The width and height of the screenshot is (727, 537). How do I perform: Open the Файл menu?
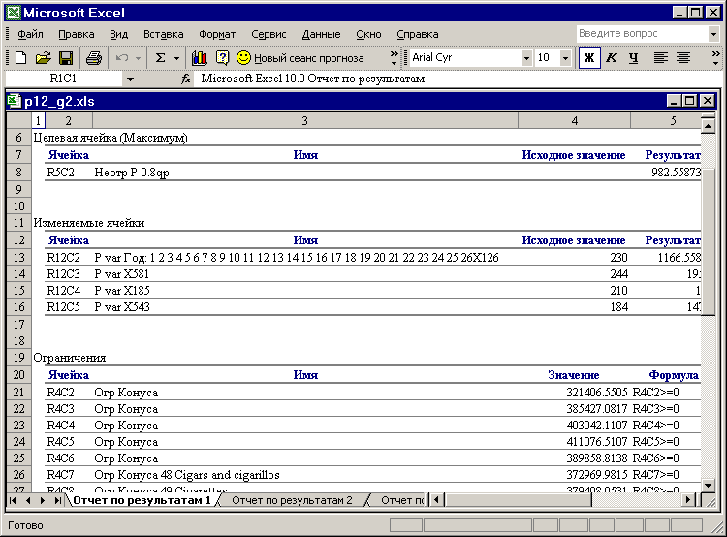pyautogui.click(x=30, y=34)
